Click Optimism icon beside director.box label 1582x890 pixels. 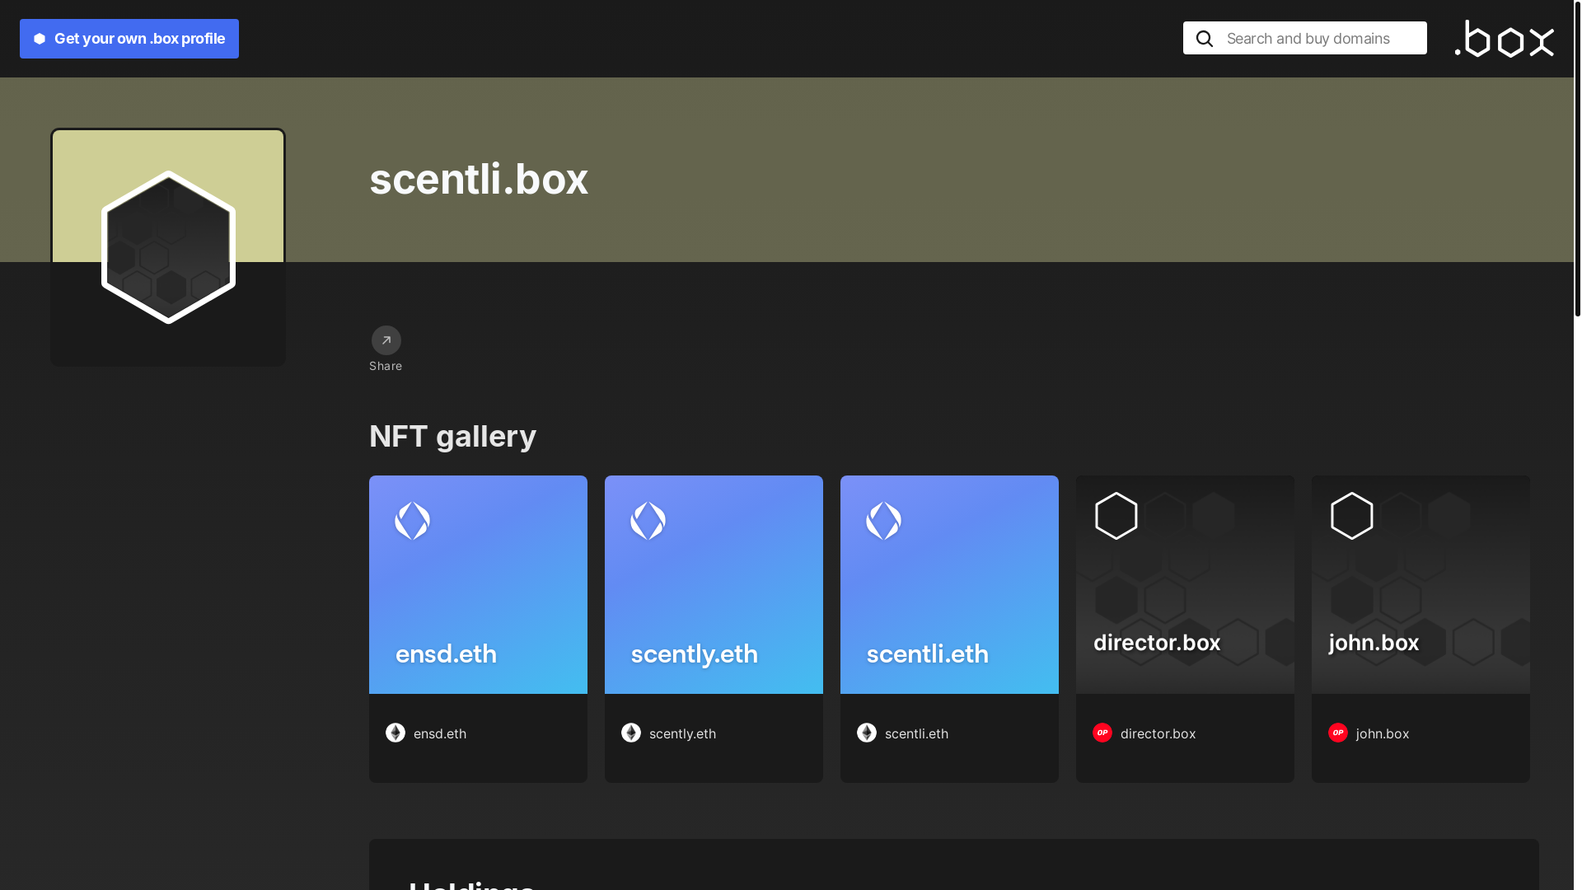1102,733
